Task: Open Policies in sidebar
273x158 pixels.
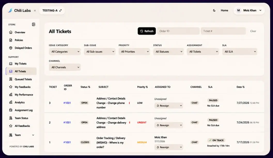Action: [21, 40]
